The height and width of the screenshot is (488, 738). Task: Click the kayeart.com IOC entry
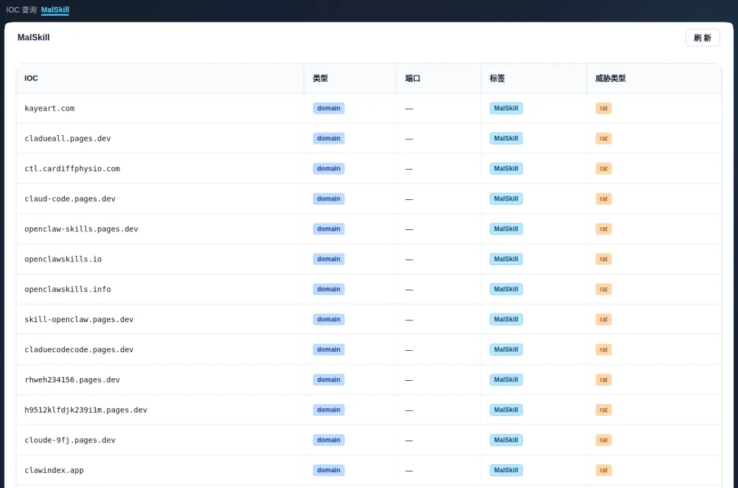click(49, 108)
